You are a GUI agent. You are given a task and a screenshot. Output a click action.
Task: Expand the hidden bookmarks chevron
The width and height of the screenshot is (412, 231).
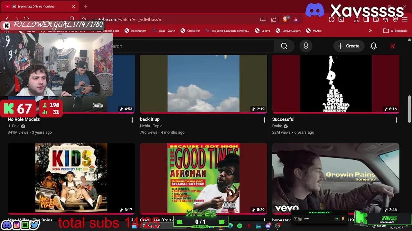[x=370, y=31]
